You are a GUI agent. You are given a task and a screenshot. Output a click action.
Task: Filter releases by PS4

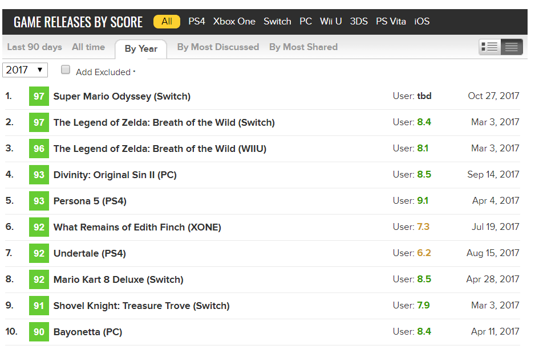(x=197, y=22)
